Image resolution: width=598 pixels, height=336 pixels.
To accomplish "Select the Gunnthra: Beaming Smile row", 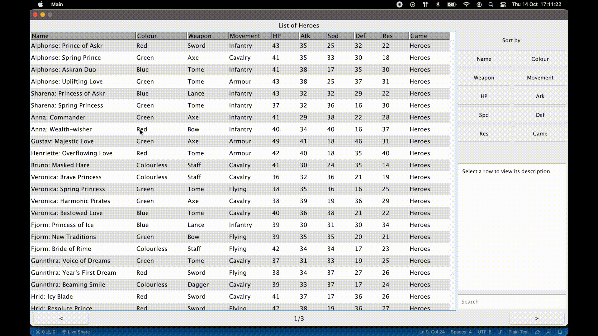I will tap(240, 285).
